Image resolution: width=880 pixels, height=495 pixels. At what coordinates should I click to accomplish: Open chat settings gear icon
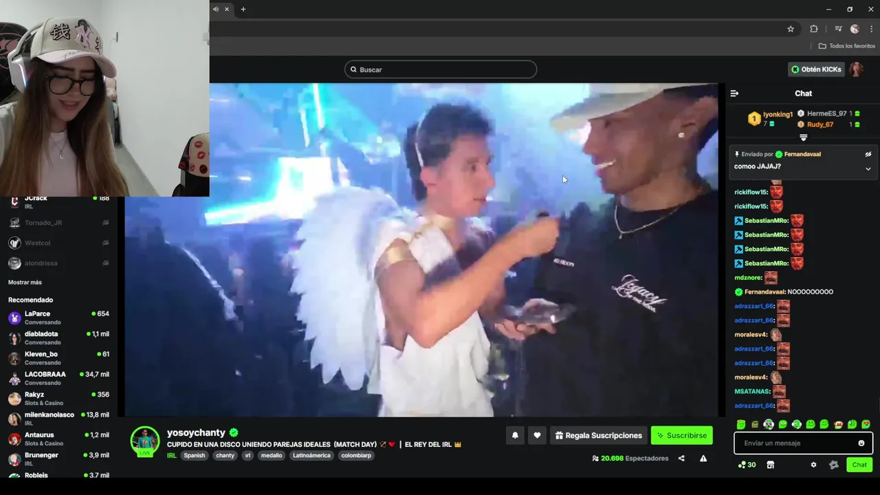[813, 465]
